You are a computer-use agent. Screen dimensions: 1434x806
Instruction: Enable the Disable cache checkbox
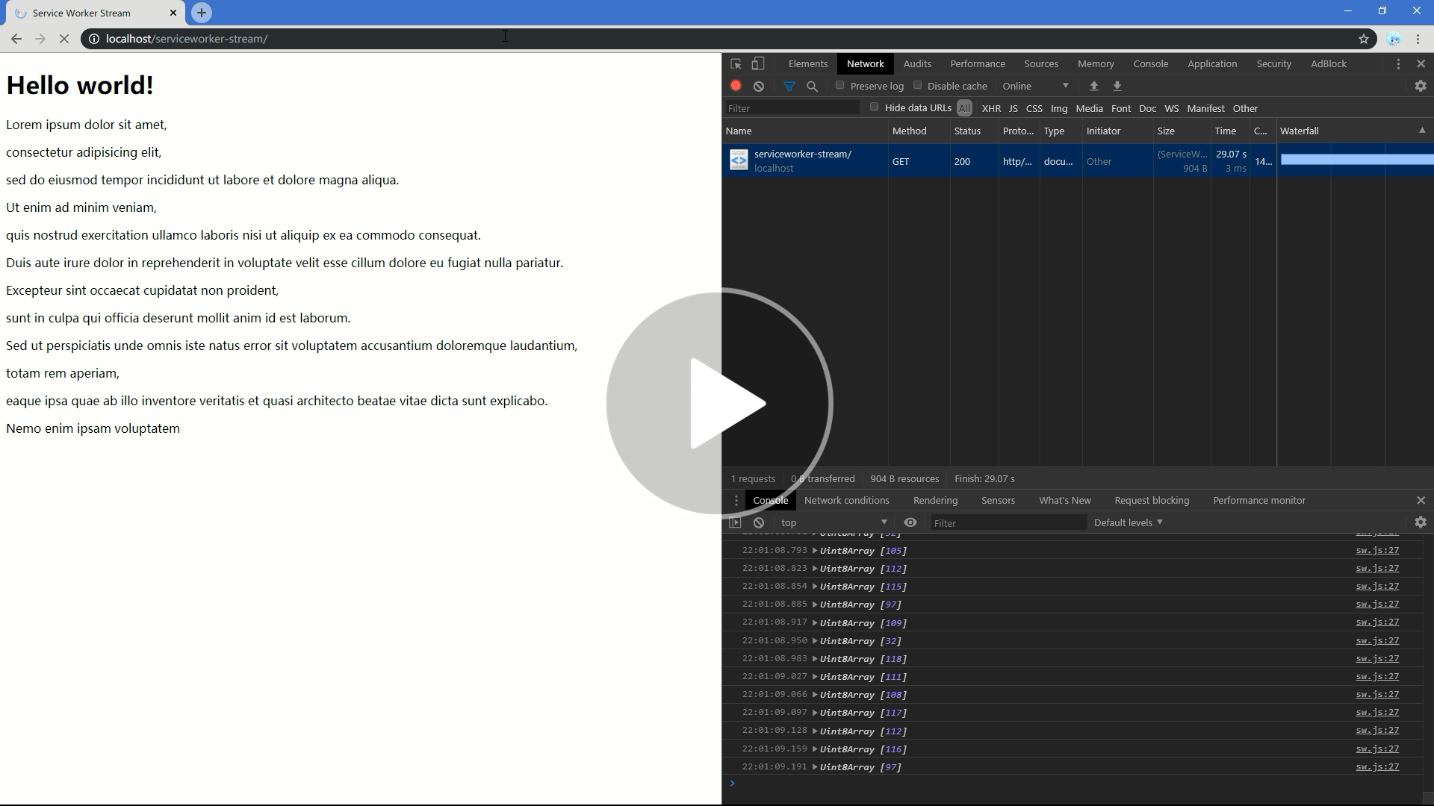click(918, 85)
